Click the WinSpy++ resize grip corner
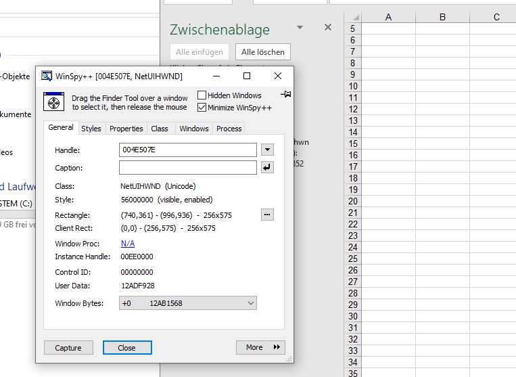The image size is (516, 377). tap(289, 359)
